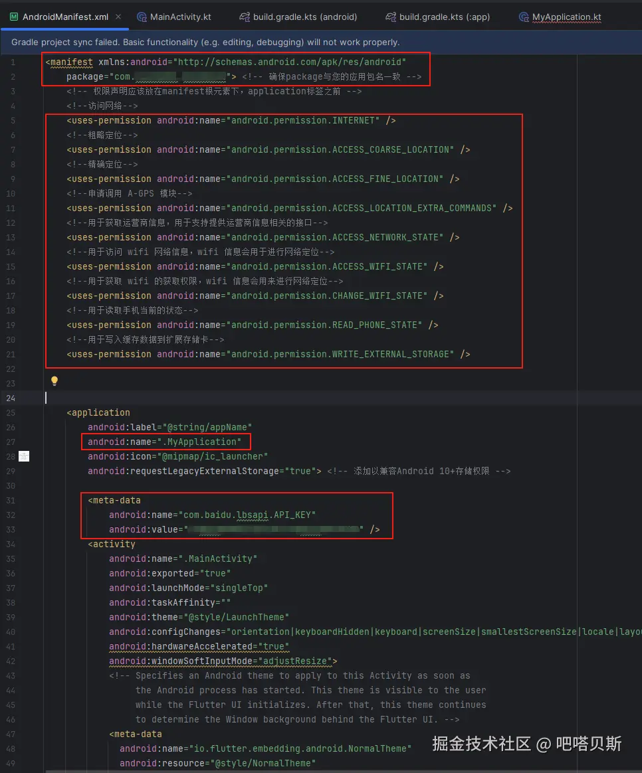Click the yellow lightbulb quick-fix icon
The width and height of the screenshot is (642, 773).
click(x=54, y=381)
